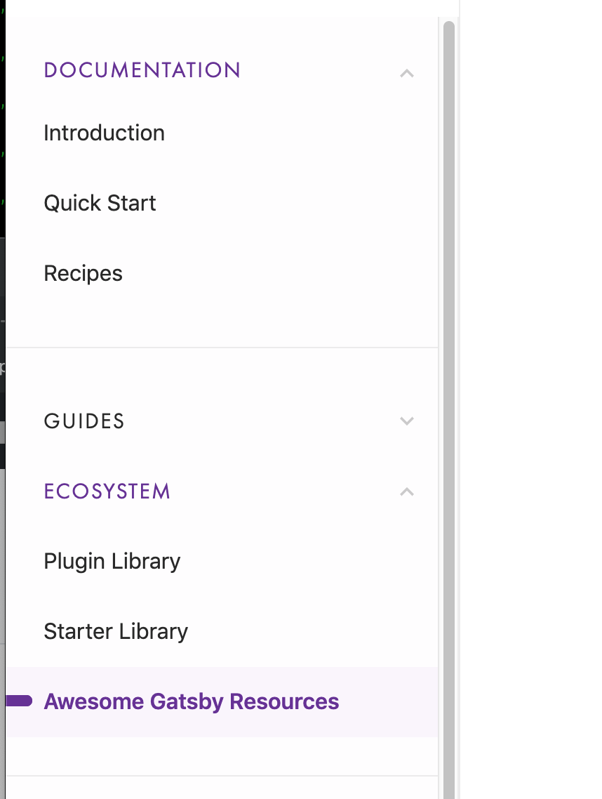
Task: Open the Starter Library
Action: pyautogui.click(x=116, y=631)
